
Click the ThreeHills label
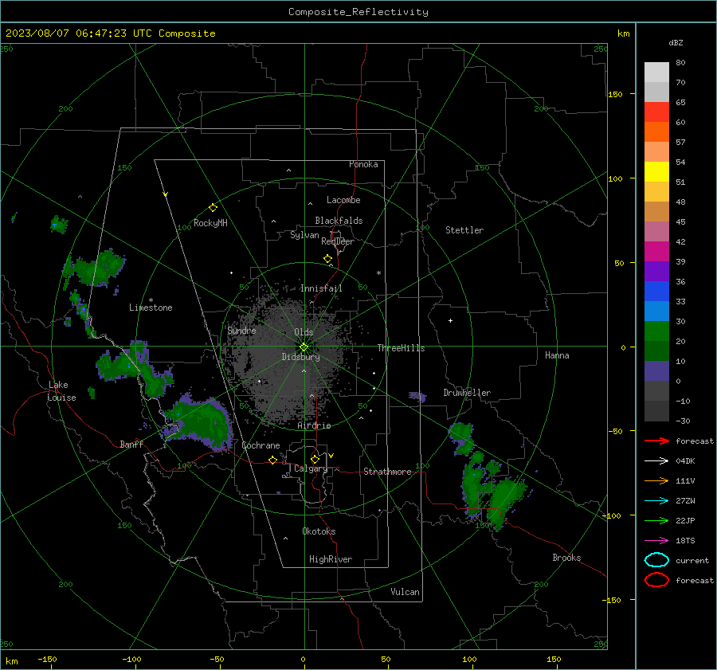point(401,348)
